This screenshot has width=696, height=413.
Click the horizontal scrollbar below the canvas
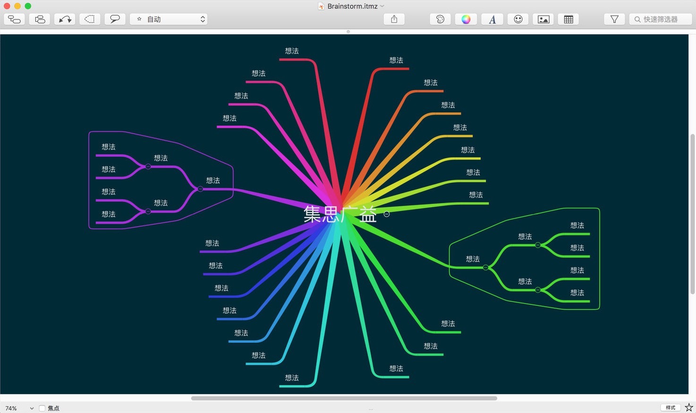[x=344, y=398]
